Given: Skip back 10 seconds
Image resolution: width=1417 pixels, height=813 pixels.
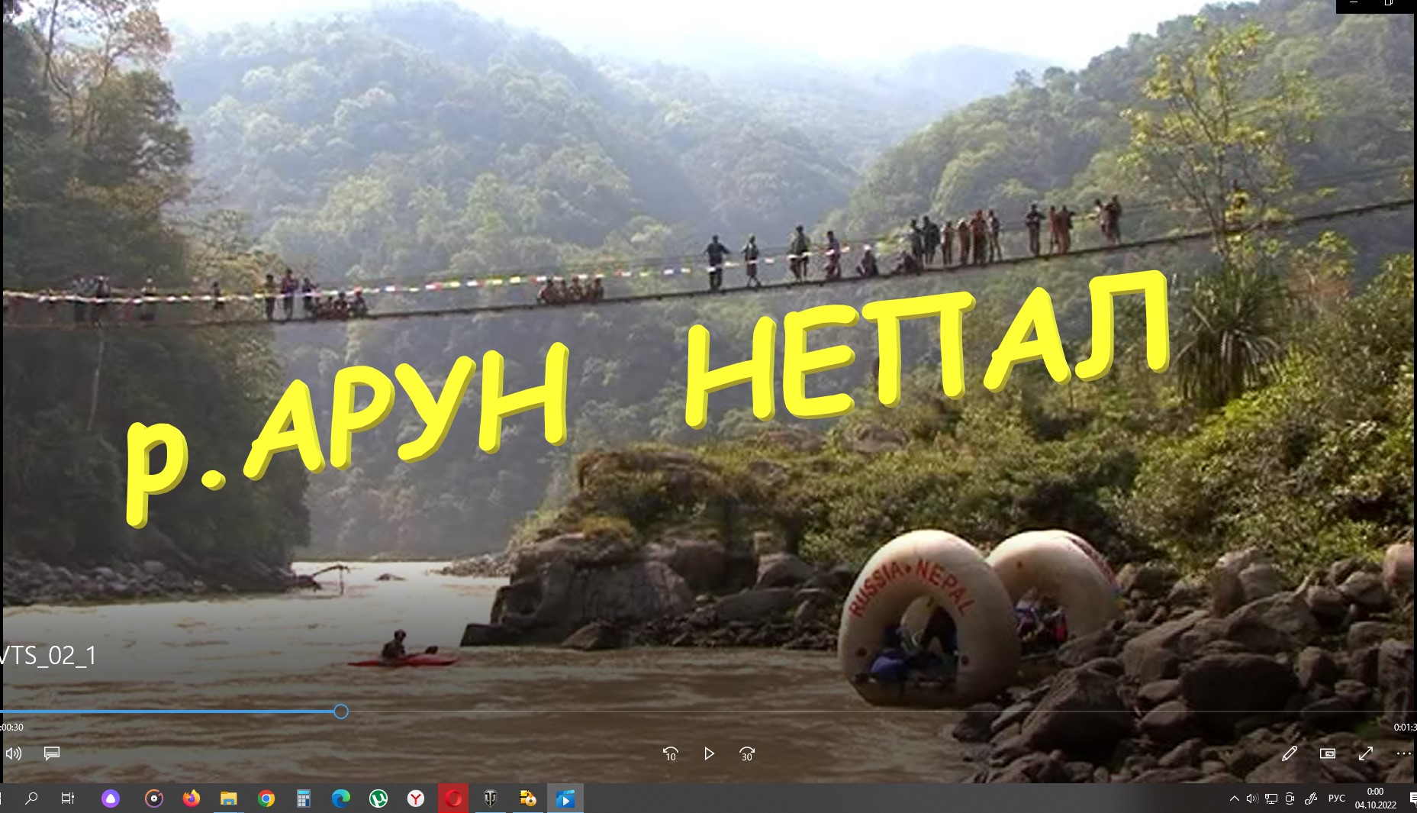Looking at the screenshot, I should (670, 753).
